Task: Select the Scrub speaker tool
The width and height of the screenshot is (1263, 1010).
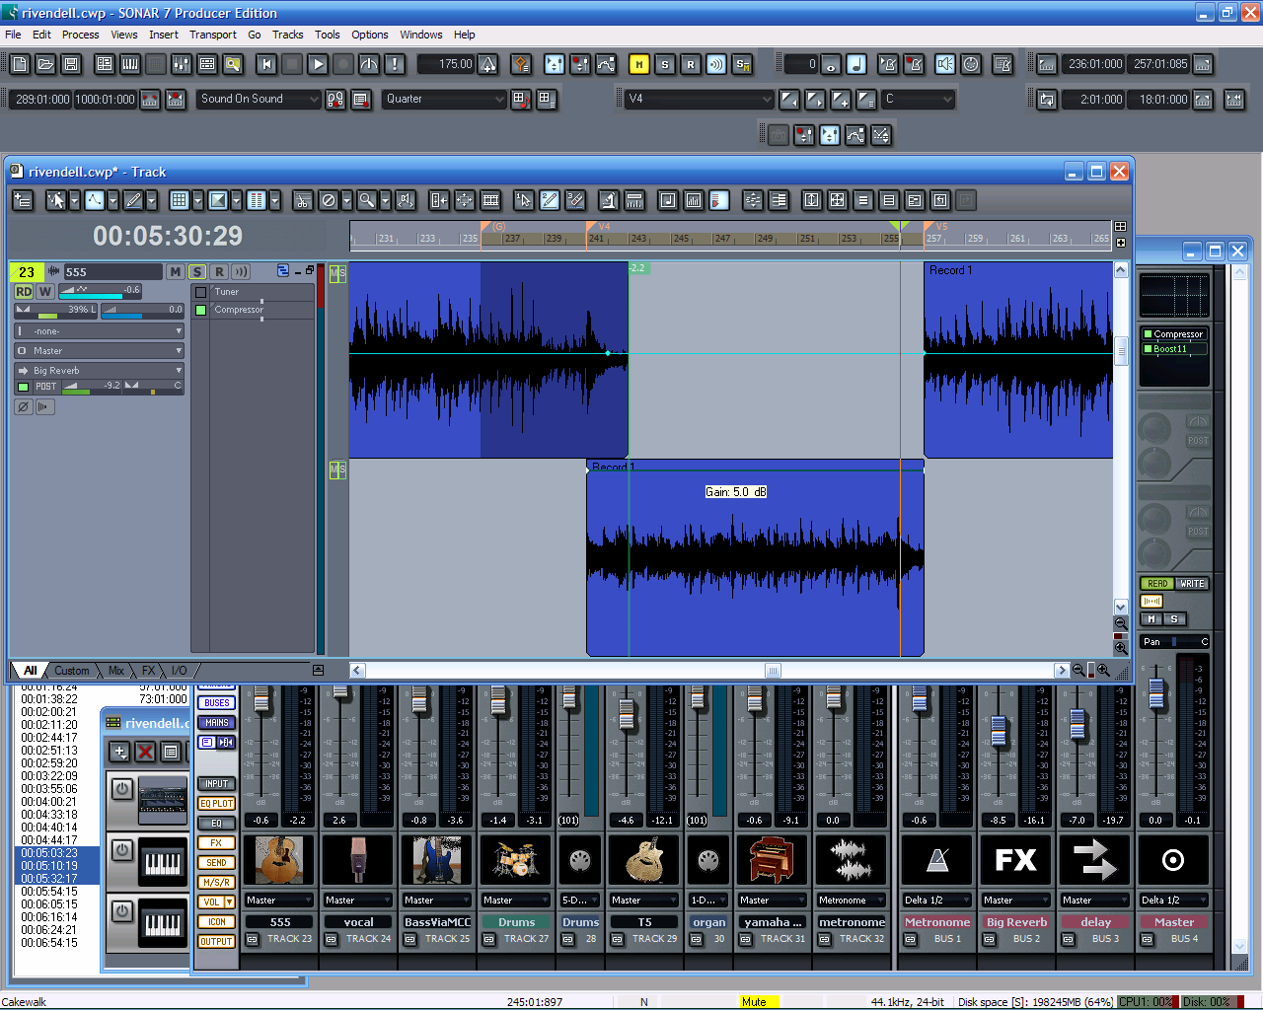Action: coord(406,200)
